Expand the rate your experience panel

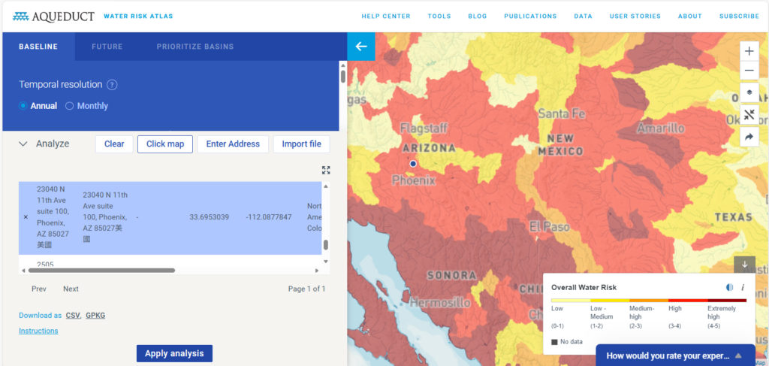pyautogui.click(x=738, y=355)
